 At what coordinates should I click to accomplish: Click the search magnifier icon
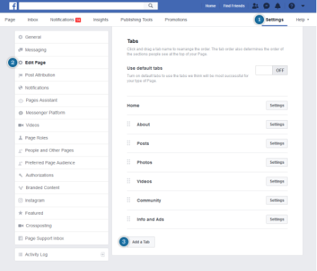pos(151,5)
